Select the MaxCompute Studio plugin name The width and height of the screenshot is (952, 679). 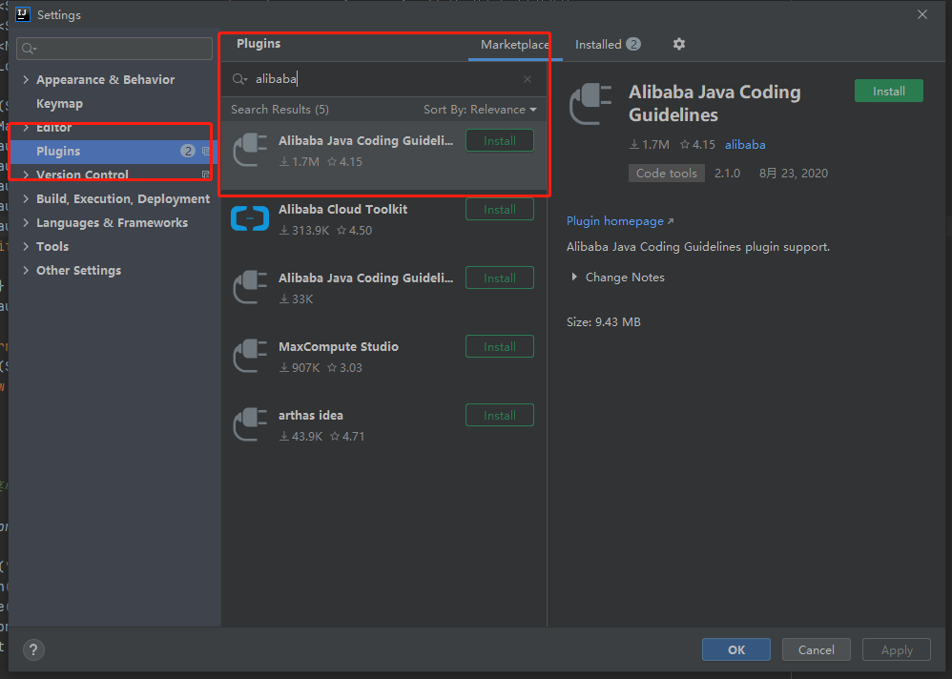coord(339,346)
